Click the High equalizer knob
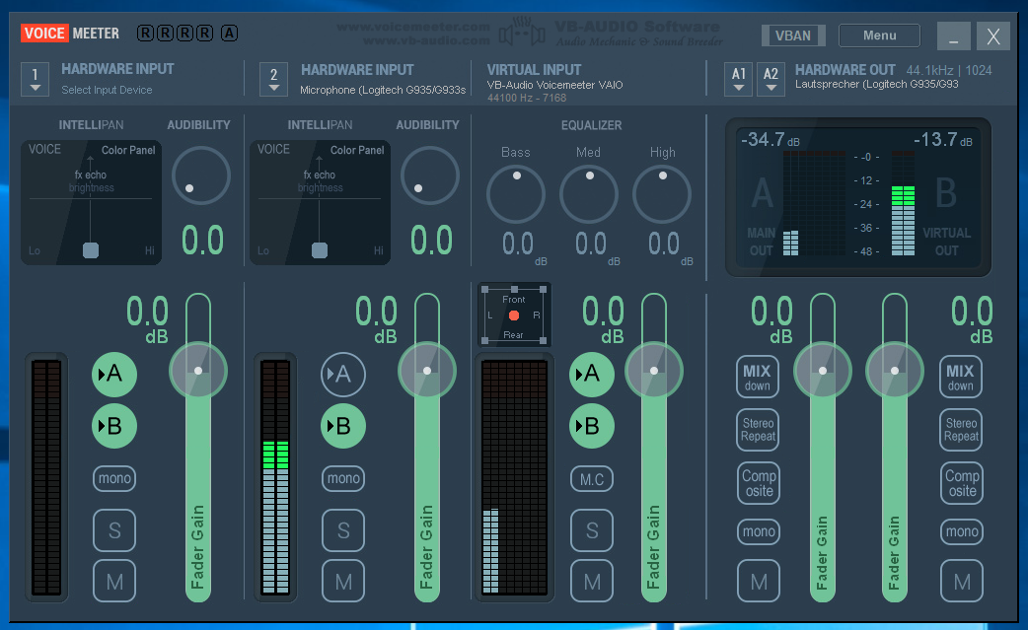Image resolution: width=1028 pixels, height=630 pixels. coord(662,194)
